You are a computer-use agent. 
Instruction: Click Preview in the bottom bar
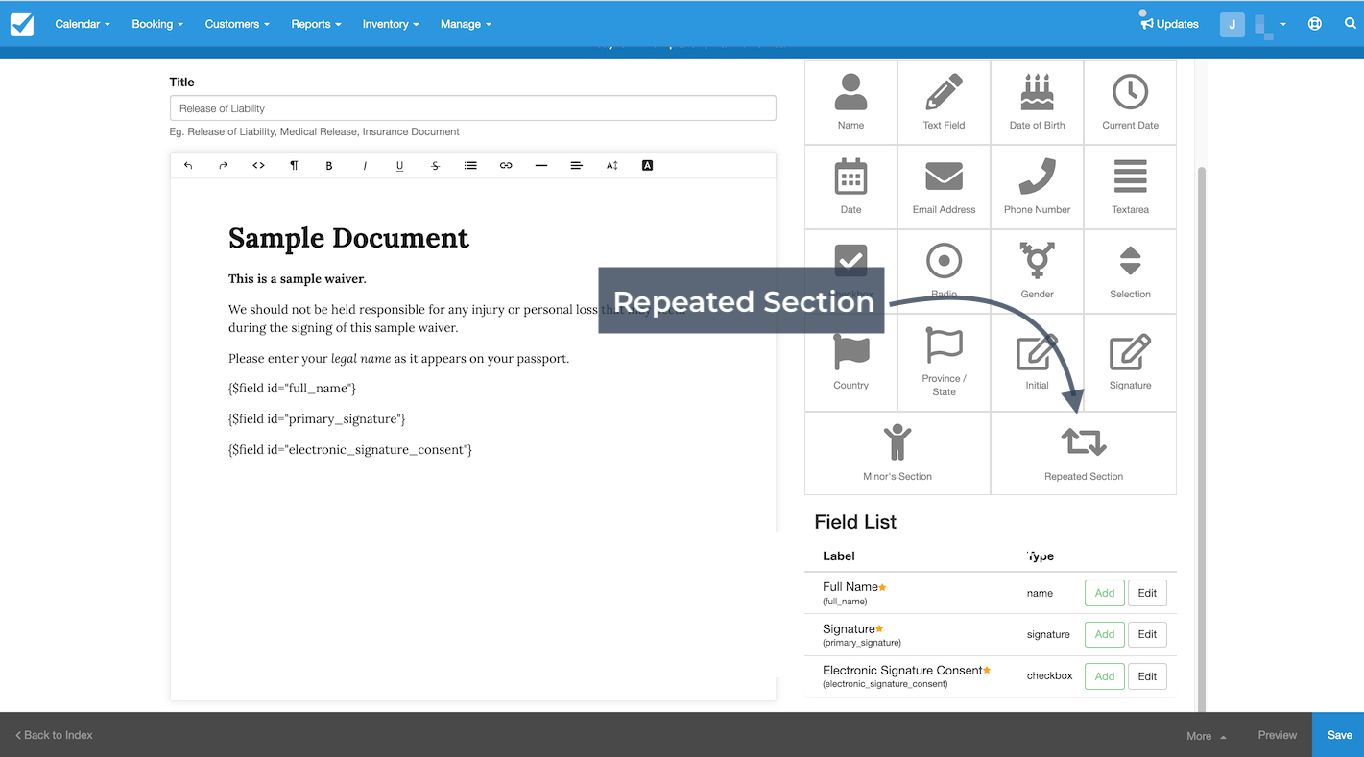(1277, 735)
